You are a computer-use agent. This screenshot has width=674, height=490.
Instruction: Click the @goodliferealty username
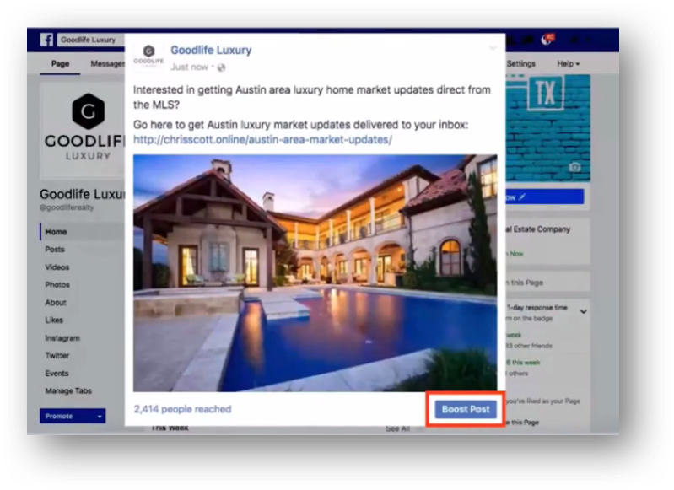click(x=67, y=207)
